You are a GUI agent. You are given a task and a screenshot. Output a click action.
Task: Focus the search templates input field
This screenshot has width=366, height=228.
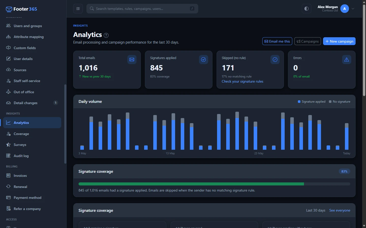point(142,9)
